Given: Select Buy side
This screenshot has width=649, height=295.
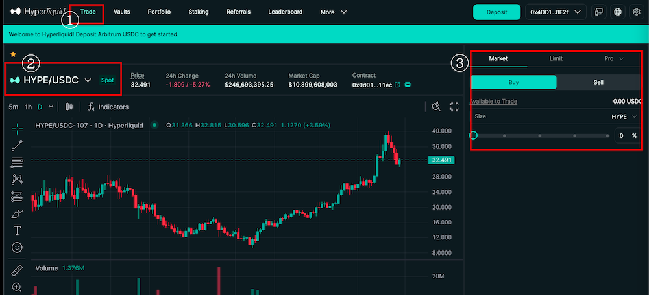Looking at the screenshot, I should [513, 82].
